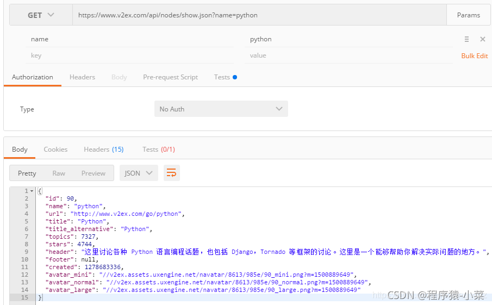
Task: Open the JSON format dropdown
Action: [x=139, y=173]
